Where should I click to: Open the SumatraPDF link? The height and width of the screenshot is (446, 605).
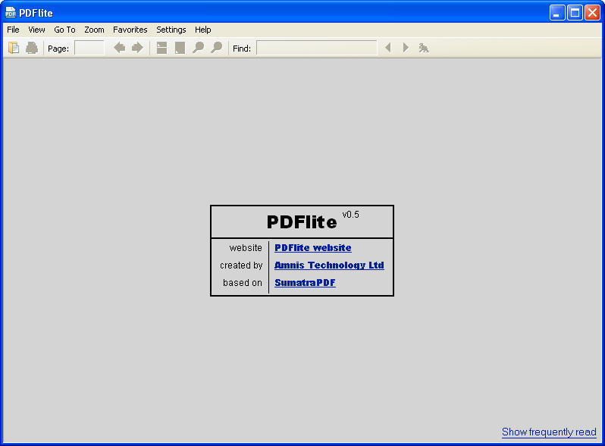[x=305, y=283]
